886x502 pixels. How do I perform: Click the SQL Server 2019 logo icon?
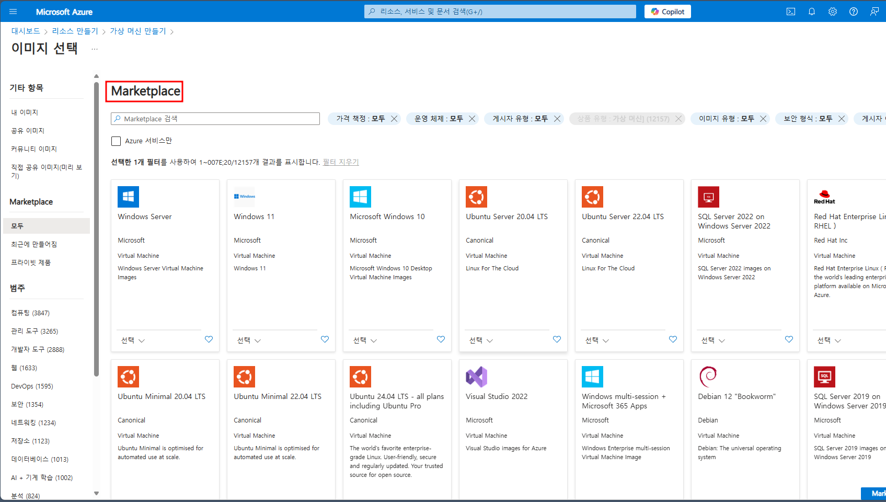[x=825, y=376]
